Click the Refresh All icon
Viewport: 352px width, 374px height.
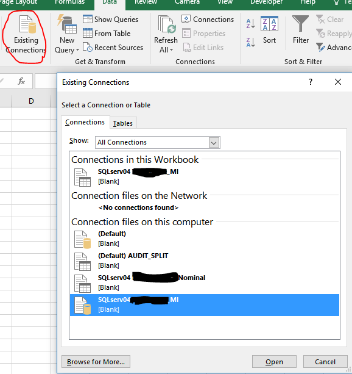tap(166, 24)
